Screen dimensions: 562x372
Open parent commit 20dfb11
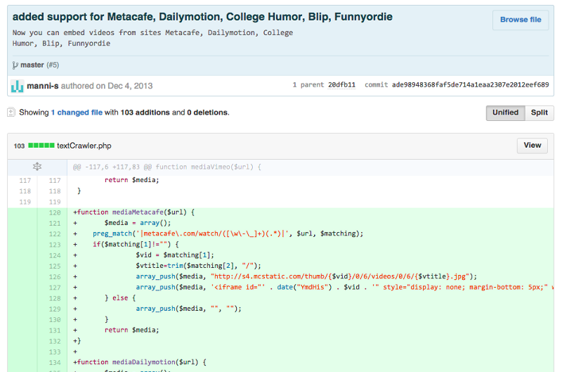click(341, 84)
